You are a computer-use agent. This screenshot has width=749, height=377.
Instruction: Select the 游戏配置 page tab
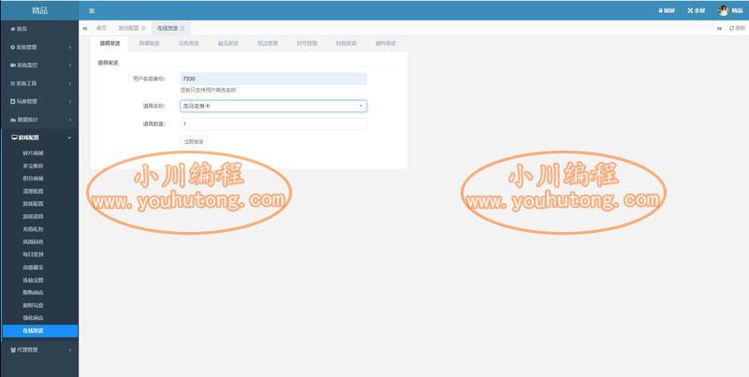(128, 28)
